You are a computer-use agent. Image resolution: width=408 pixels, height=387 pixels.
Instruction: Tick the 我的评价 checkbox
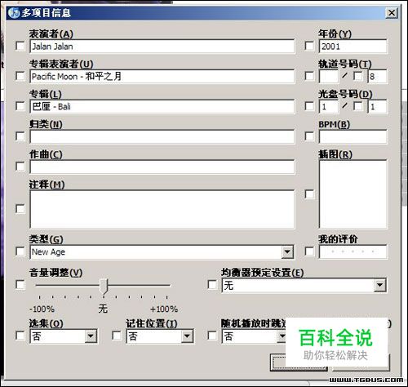click(x=309, y=251)
